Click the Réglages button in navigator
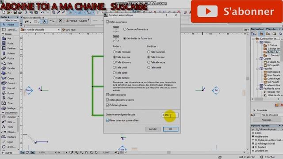Screen dimensions: 283x159 (267, 120)
